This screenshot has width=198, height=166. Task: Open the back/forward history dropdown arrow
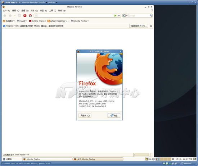point(15,16)
